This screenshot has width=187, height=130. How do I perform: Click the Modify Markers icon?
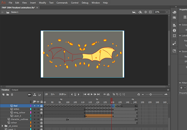point(124,94)
